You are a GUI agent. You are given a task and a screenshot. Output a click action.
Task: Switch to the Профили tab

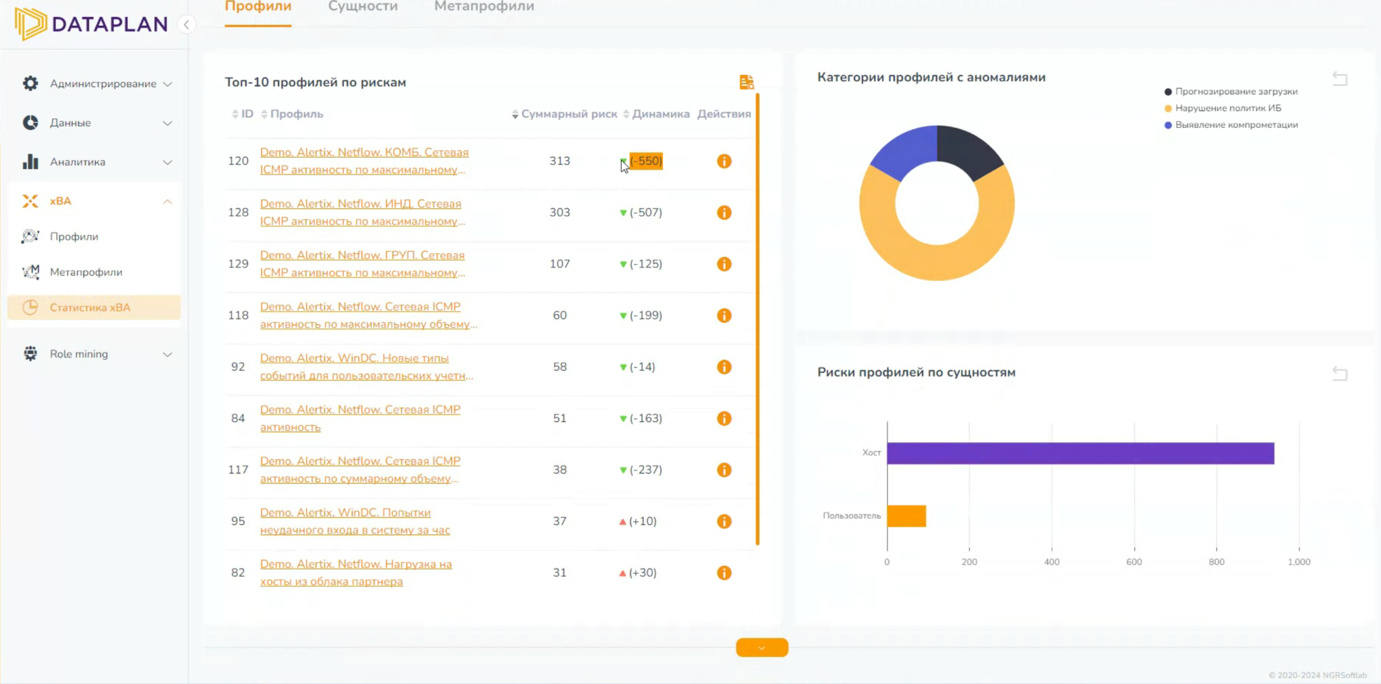pos(258,7)
